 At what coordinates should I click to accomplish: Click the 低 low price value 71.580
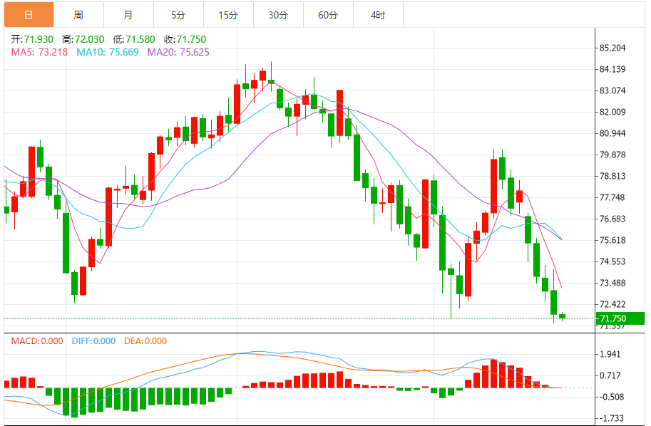point(140,39)
